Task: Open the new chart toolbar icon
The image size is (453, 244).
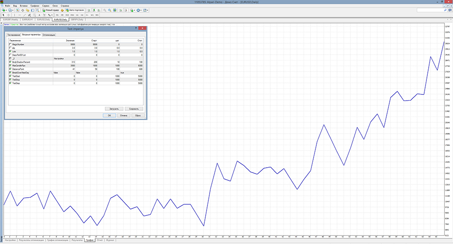Action: tap(4, 10)
